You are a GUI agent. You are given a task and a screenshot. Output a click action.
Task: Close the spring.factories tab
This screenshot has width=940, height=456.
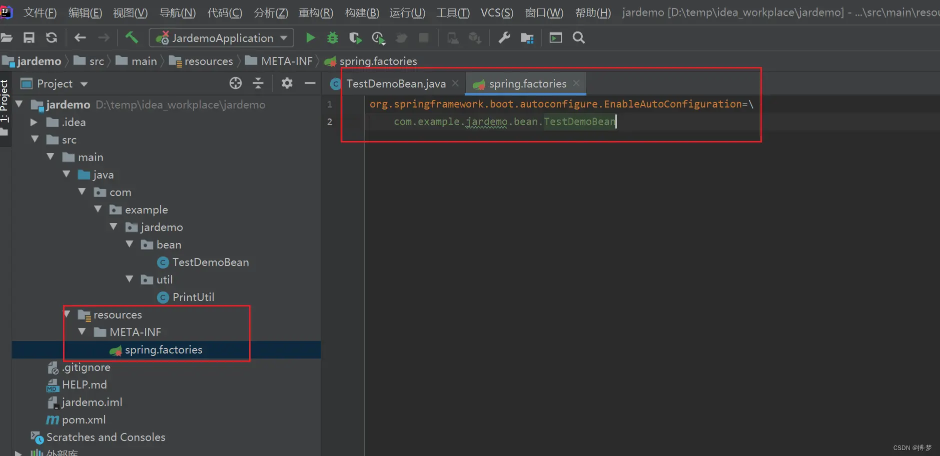(x=576, y=83)
